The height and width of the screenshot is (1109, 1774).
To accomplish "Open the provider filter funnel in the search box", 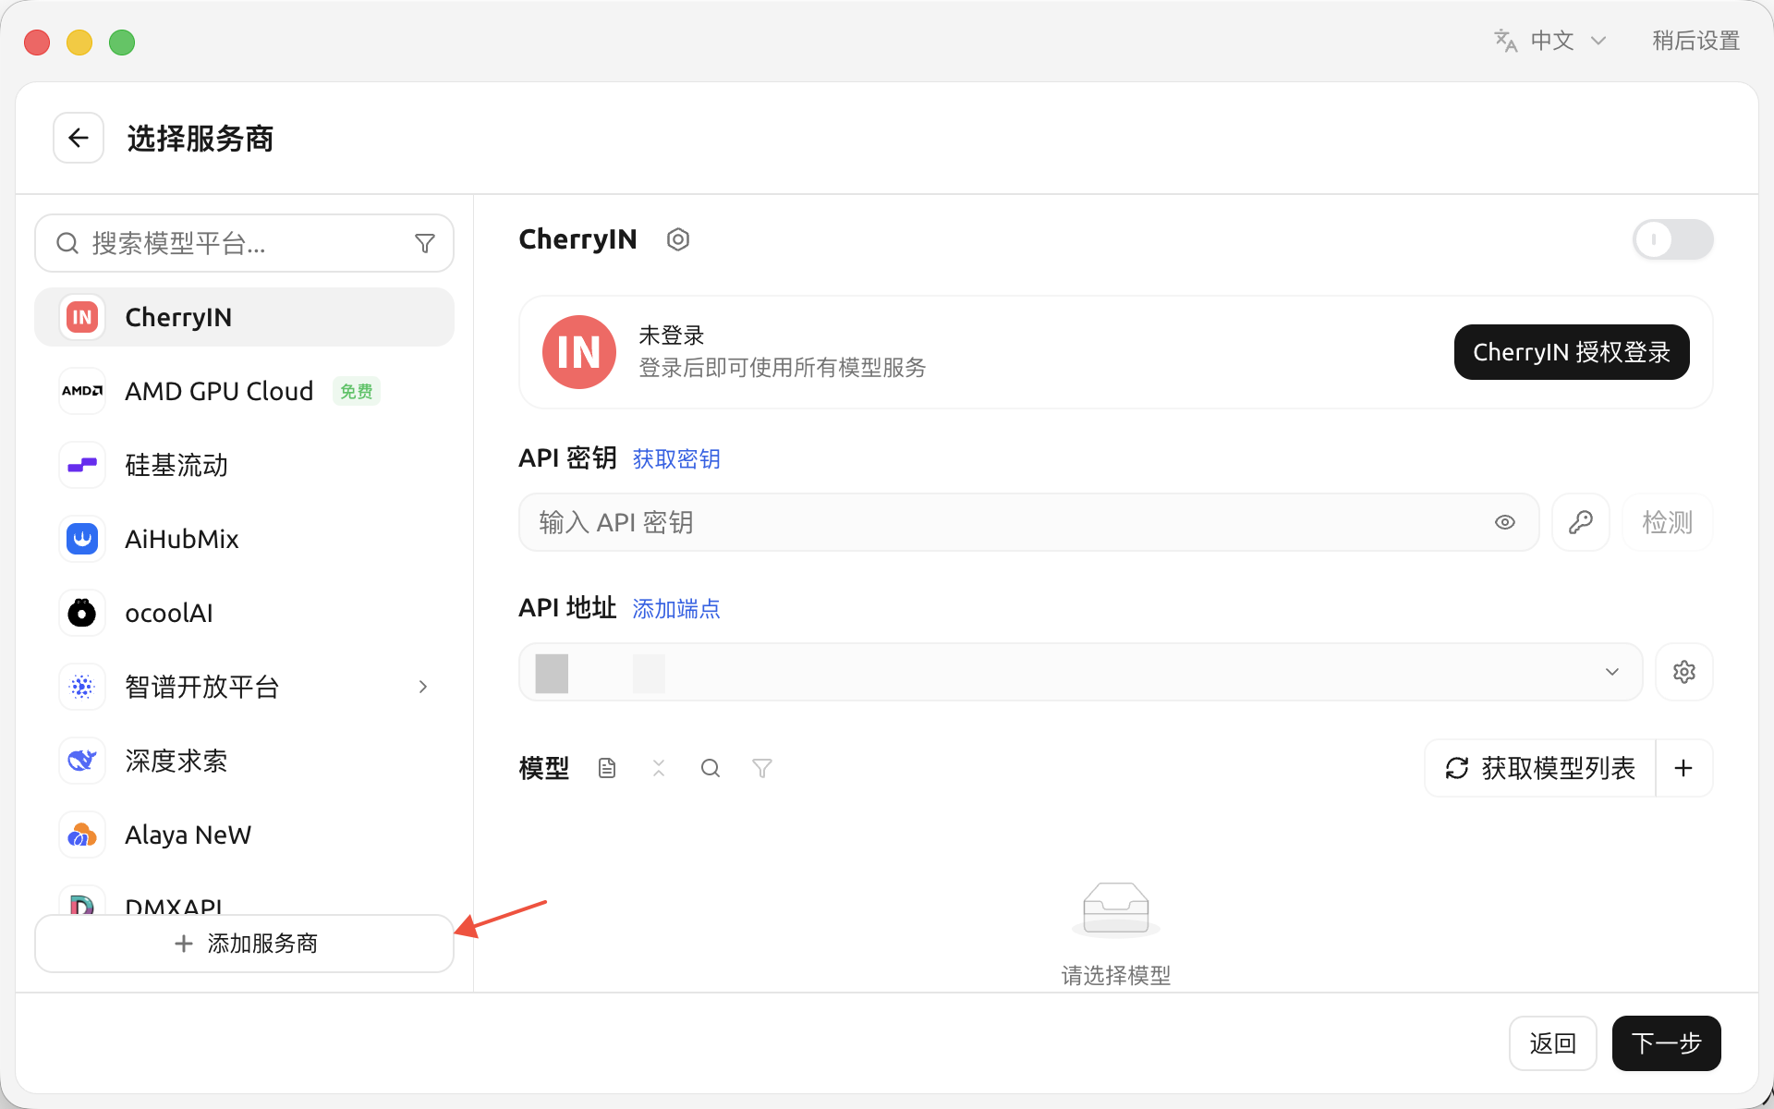I will click(x=425, y=243).
